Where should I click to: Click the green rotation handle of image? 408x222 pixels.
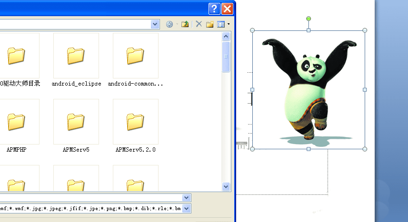tap(308, 19)
